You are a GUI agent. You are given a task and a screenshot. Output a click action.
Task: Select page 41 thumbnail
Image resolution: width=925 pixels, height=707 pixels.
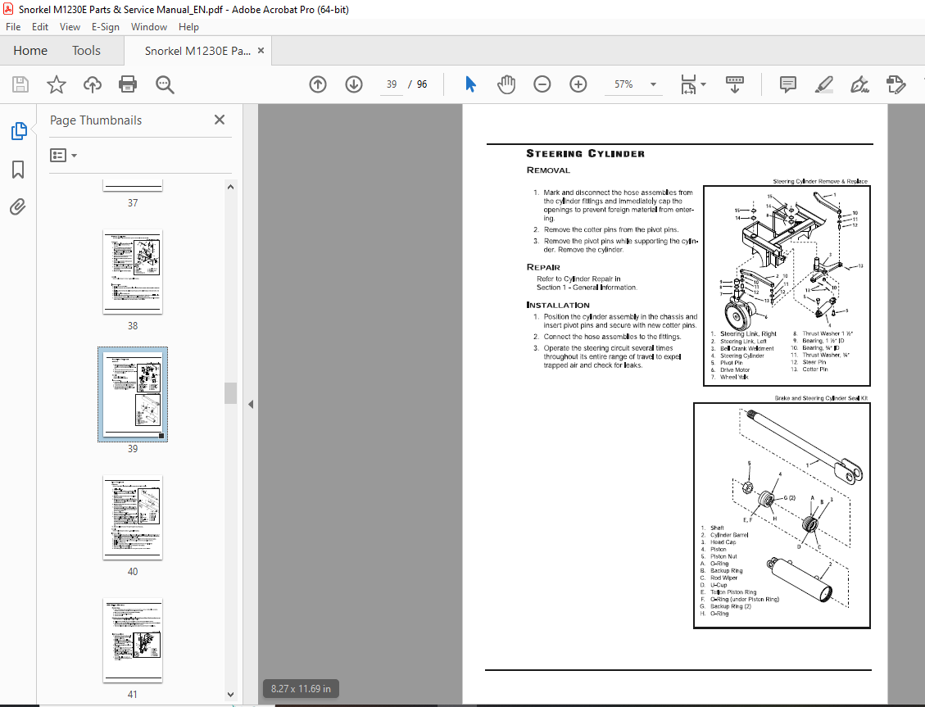(x=133, y=641)
